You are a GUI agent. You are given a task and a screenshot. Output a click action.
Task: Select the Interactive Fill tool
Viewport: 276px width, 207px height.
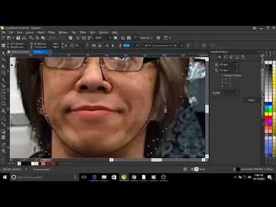[3, 151]
